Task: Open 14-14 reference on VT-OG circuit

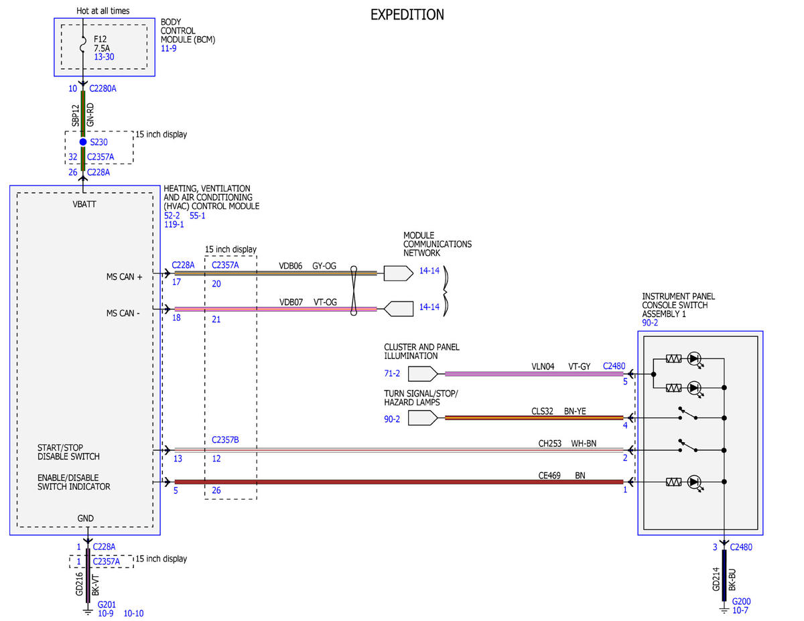Action: (x=429, y=307)
